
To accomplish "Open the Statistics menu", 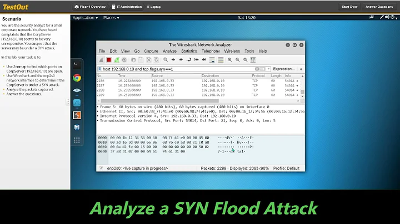I will pos(189,51).
